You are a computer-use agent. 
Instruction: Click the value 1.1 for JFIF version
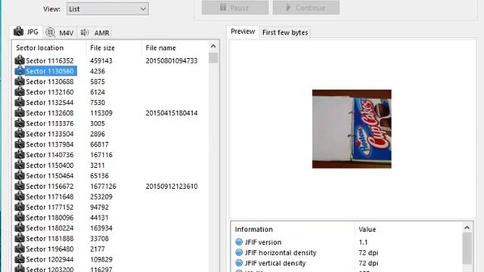click(363, 242)
